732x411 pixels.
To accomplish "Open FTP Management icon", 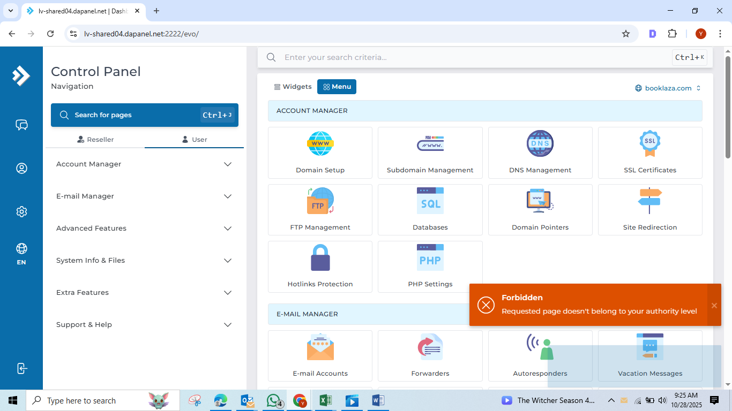I will [x=320, y=201].
